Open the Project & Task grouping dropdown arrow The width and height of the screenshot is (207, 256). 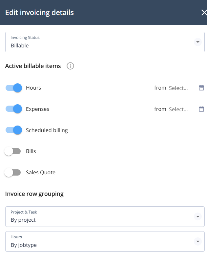[198, 217]
